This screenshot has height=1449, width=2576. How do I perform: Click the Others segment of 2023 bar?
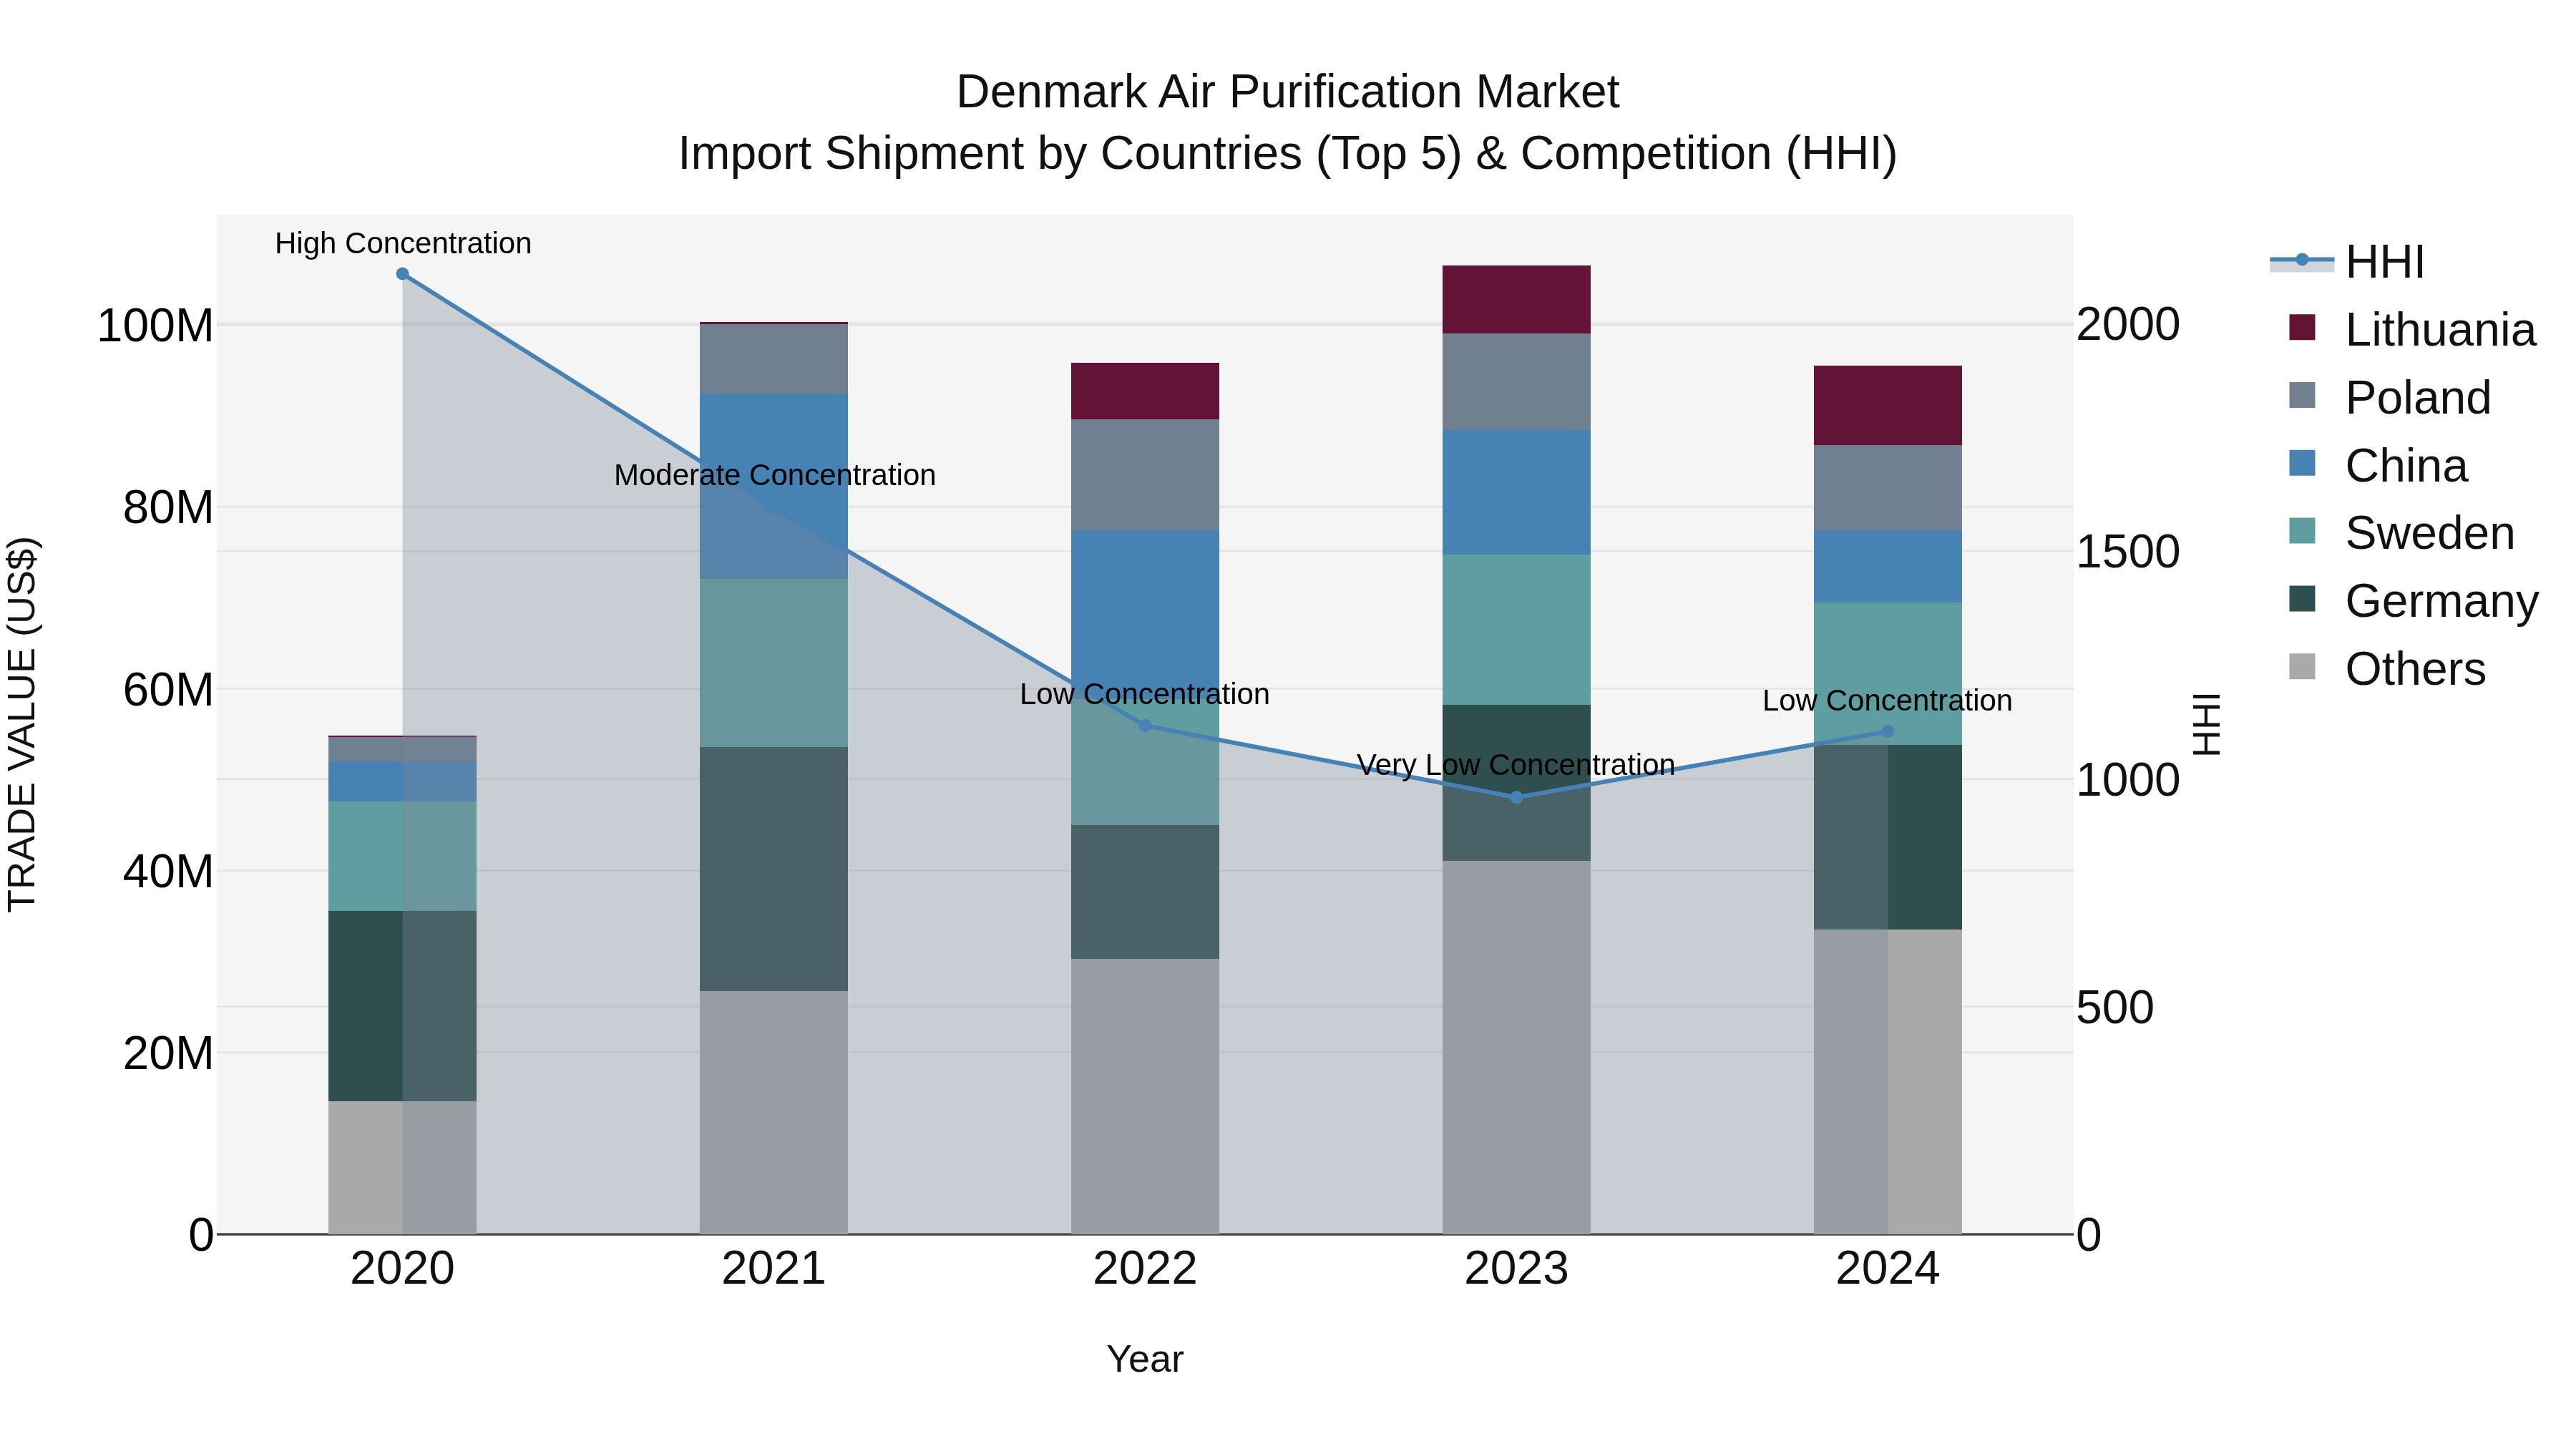tap(1516, 1047)
